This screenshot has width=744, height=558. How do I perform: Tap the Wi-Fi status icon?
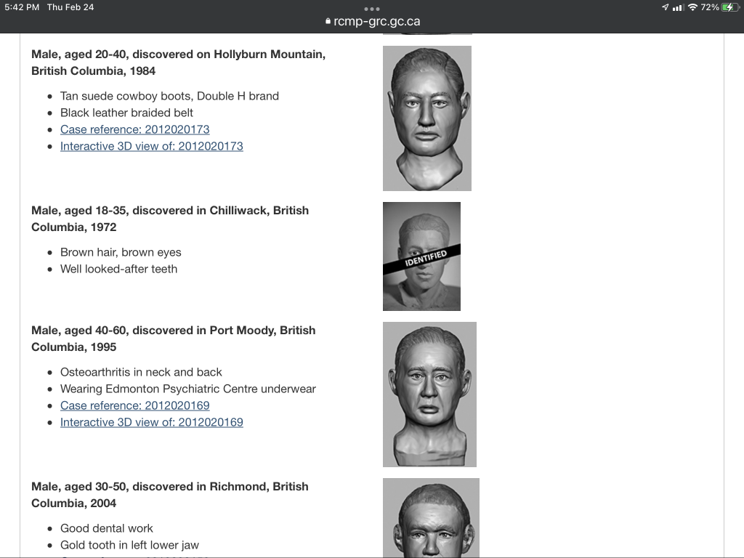[x=692, y=7]
